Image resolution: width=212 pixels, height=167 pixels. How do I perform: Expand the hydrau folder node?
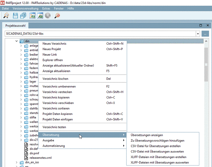(x=21, y=77)
